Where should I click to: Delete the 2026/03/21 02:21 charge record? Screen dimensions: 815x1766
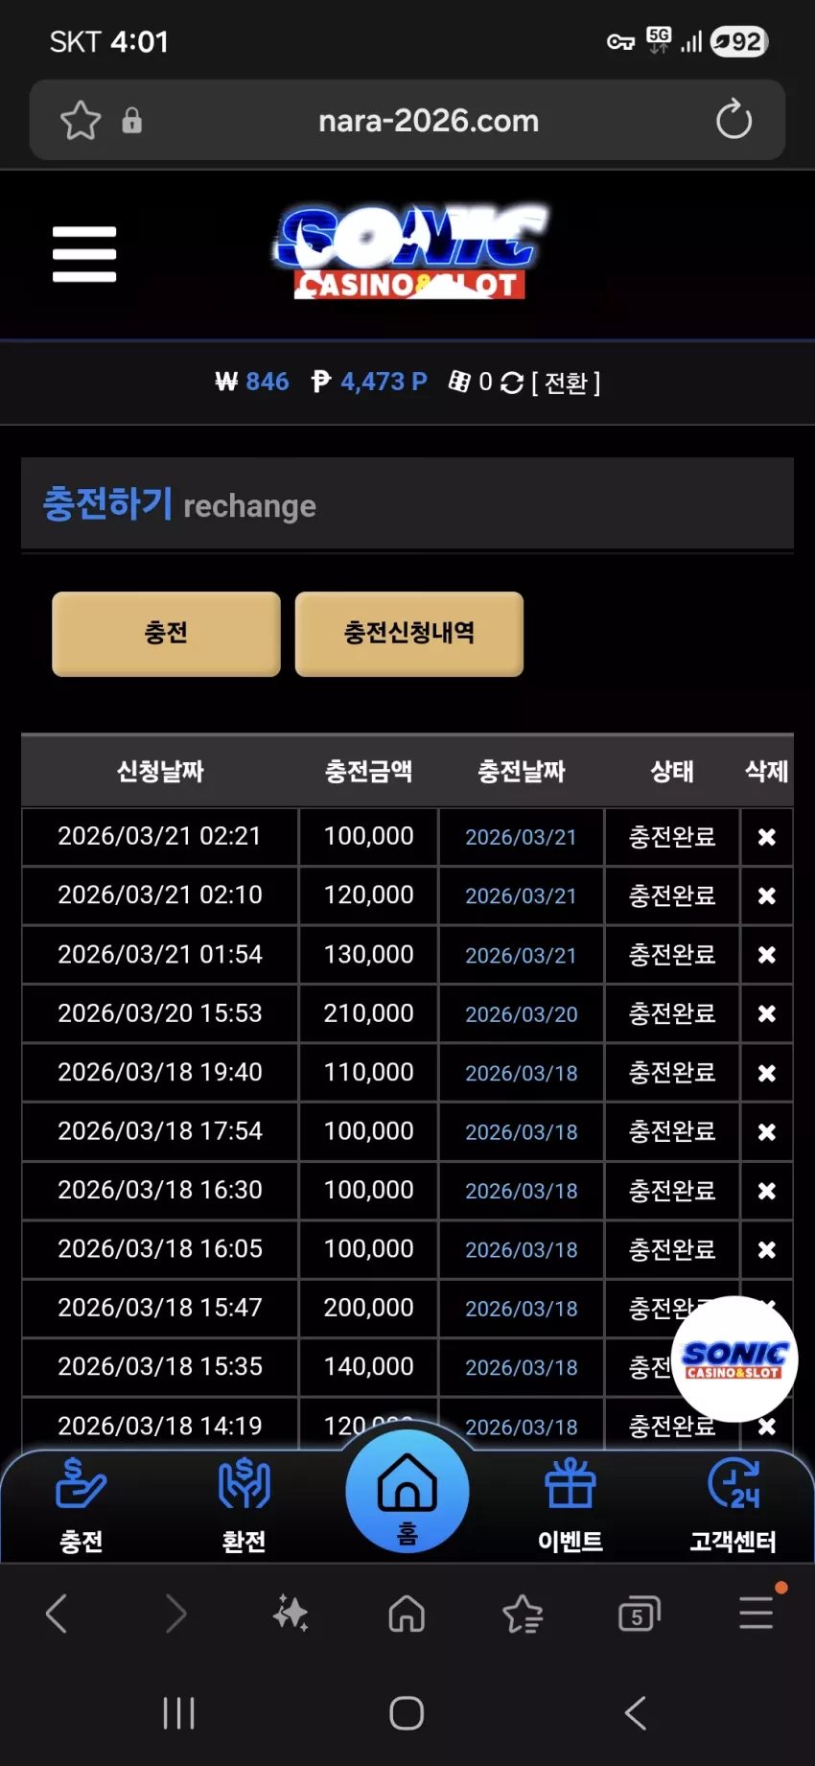pos(766,837)
